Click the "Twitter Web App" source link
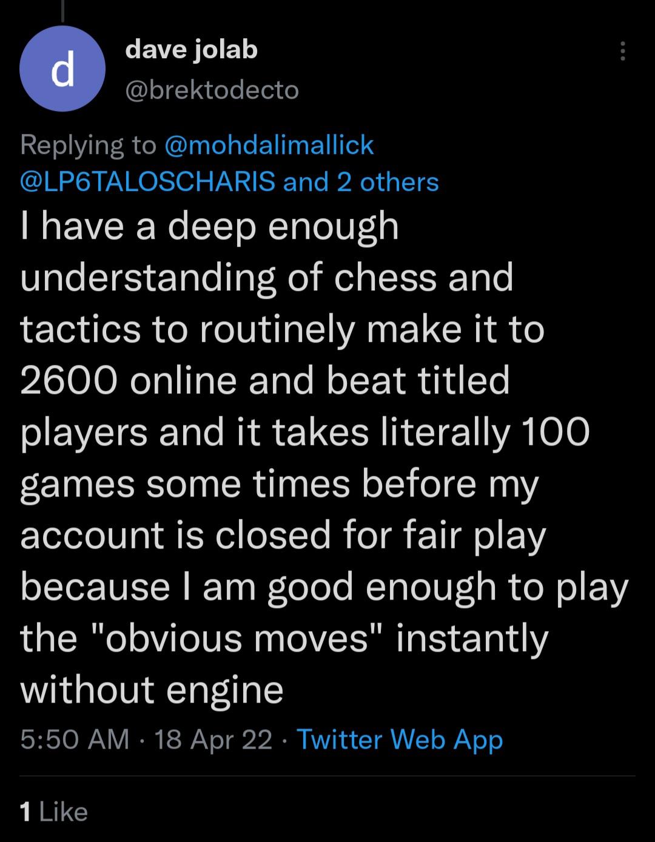Screen dimensions: 655x842 (400, 739)
